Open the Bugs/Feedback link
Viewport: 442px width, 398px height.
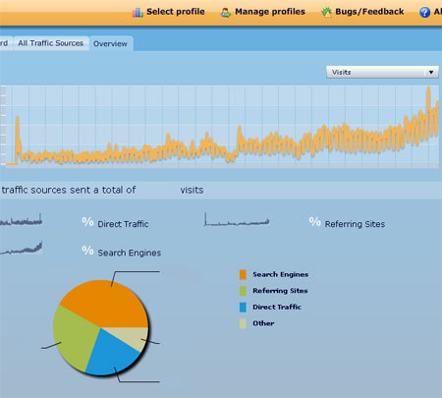369,12
